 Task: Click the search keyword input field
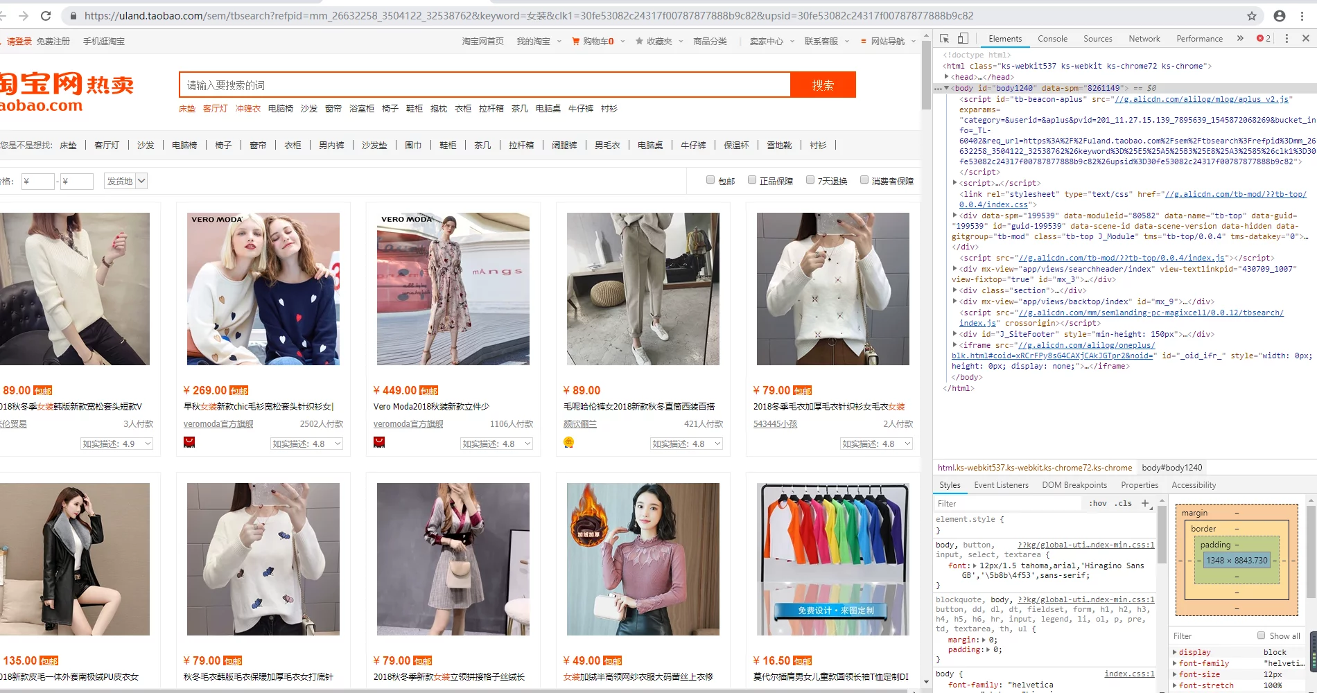485,85
